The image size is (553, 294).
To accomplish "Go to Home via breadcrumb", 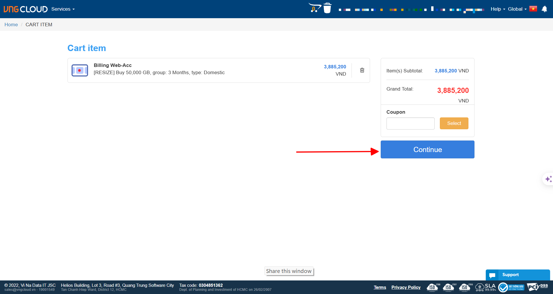I will pyautogui.click(x=11, y=25).
